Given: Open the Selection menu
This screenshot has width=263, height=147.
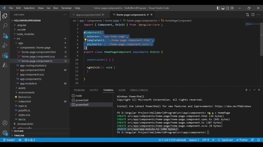Looking at the screenshot, I should (29, 8).
